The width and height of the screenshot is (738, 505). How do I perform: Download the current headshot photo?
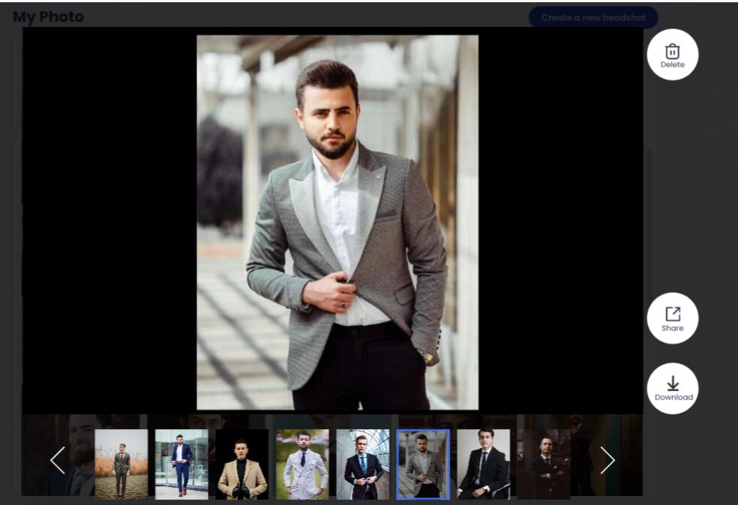tap(672, 388)
